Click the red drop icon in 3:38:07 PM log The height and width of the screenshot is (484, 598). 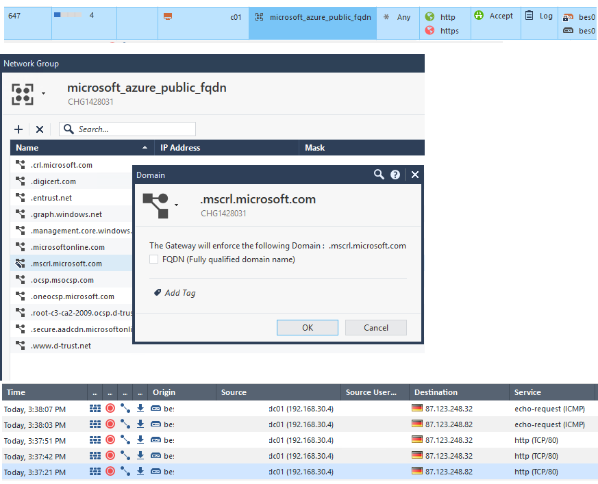pos(110,409)
